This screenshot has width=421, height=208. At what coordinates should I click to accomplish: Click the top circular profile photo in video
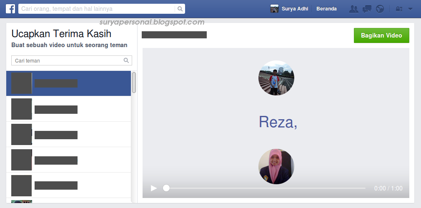coord(276,78)
